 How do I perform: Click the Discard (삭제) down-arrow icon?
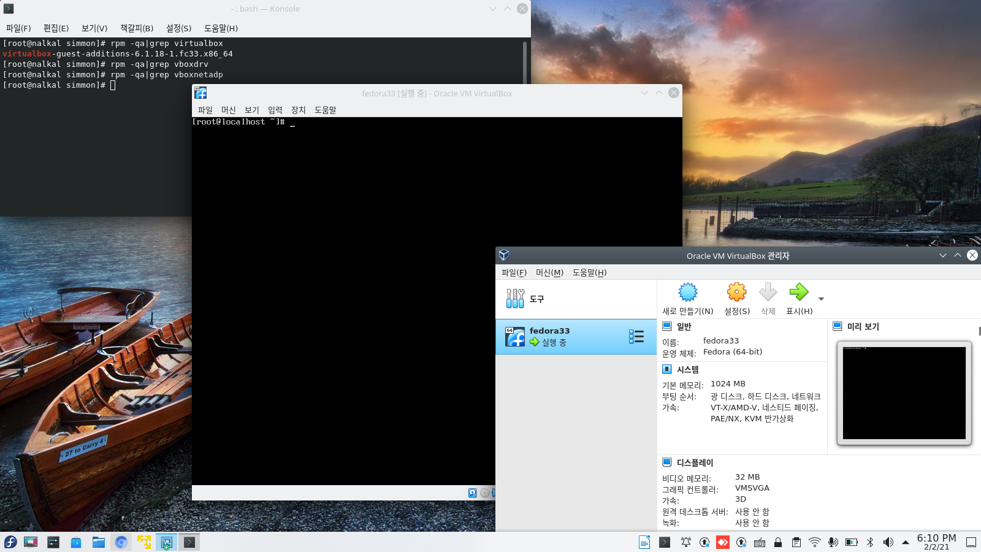click(x=768, y=292)
